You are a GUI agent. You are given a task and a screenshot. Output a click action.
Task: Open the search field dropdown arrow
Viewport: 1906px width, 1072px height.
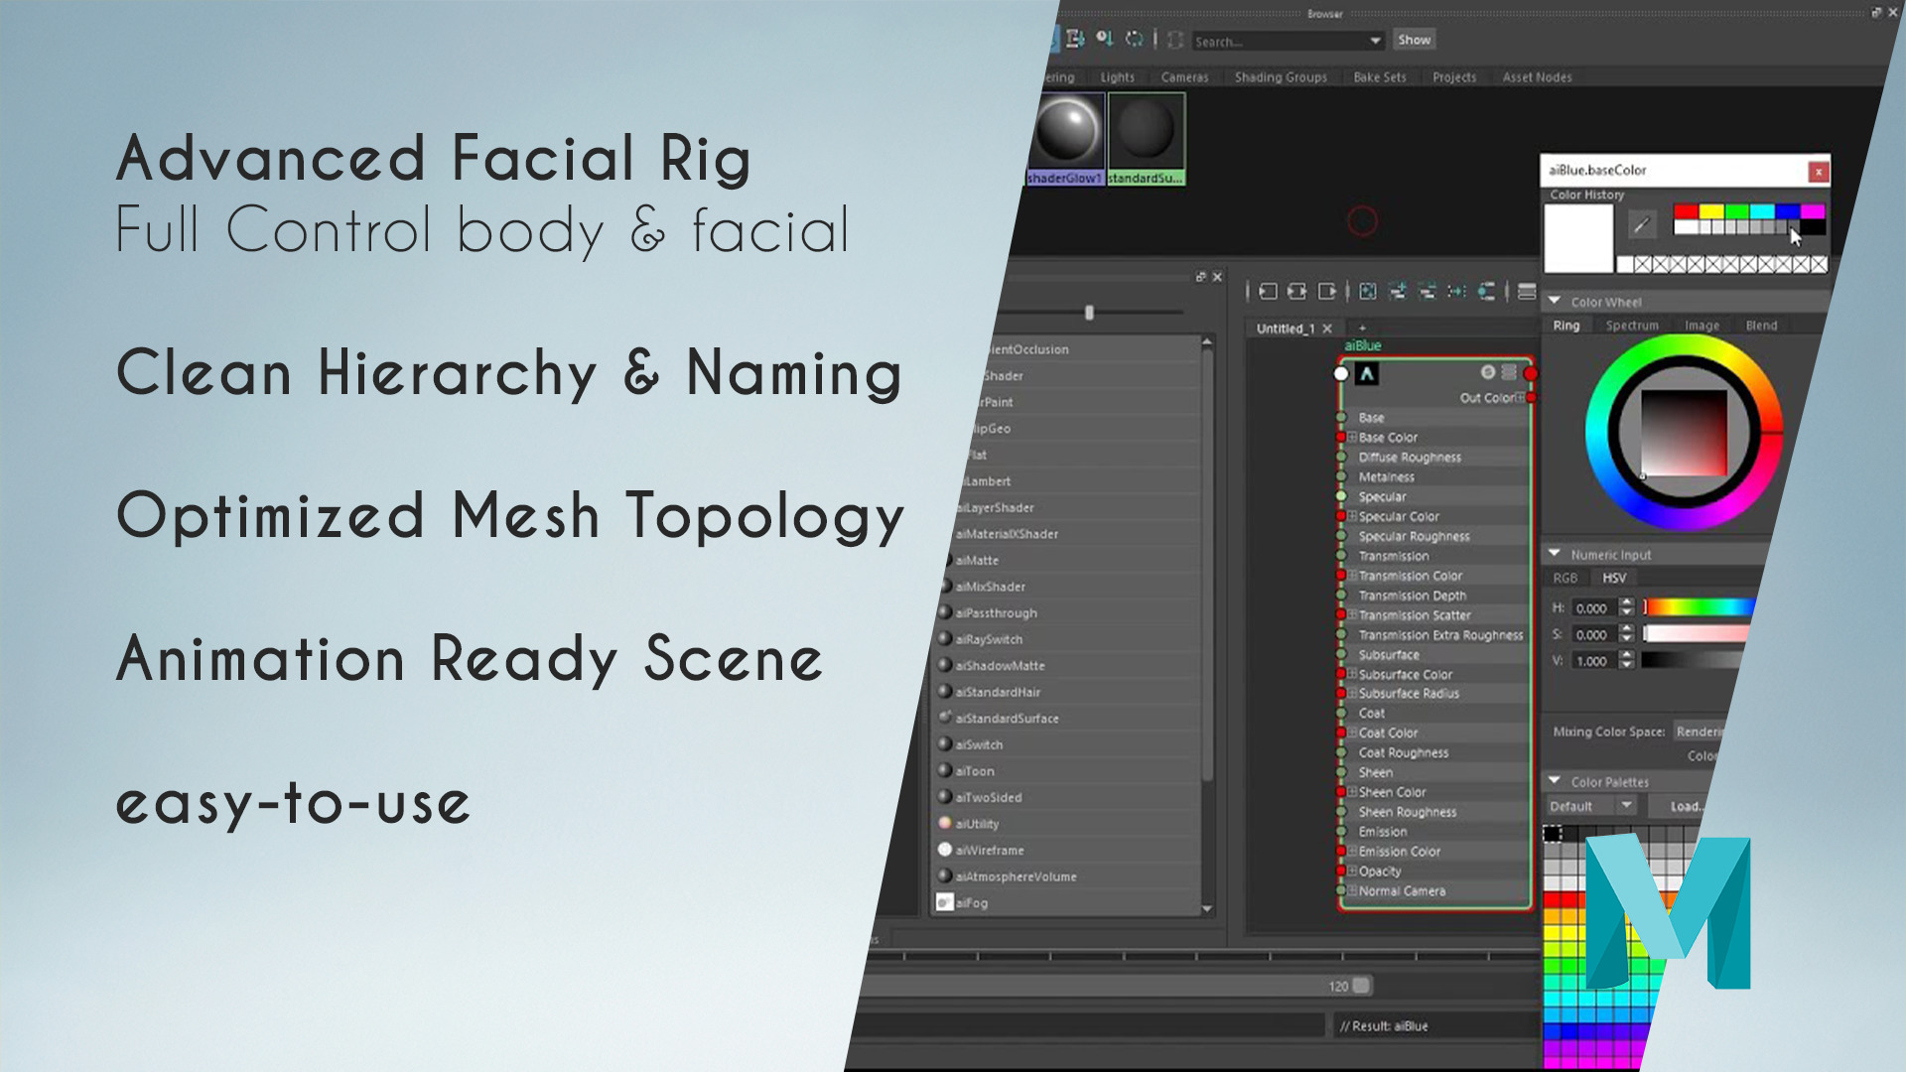[1375, 41]
